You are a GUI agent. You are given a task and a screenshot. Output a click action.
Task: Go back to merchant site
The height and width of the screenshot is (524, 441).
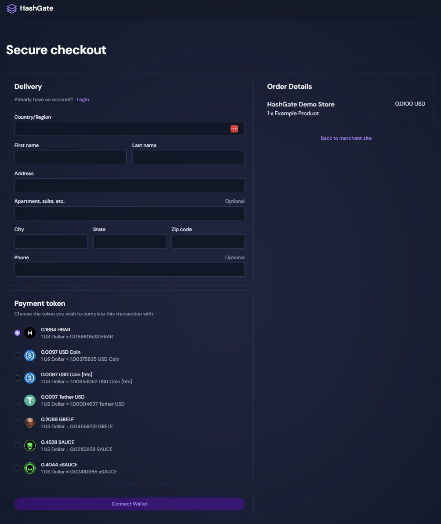[x=346, y=138]
